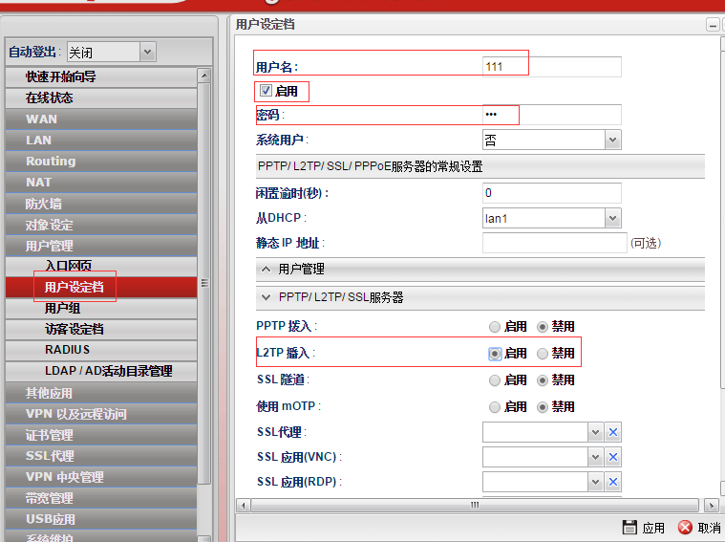Clear the SSL代理 field with X icon

tap(613, 432)
